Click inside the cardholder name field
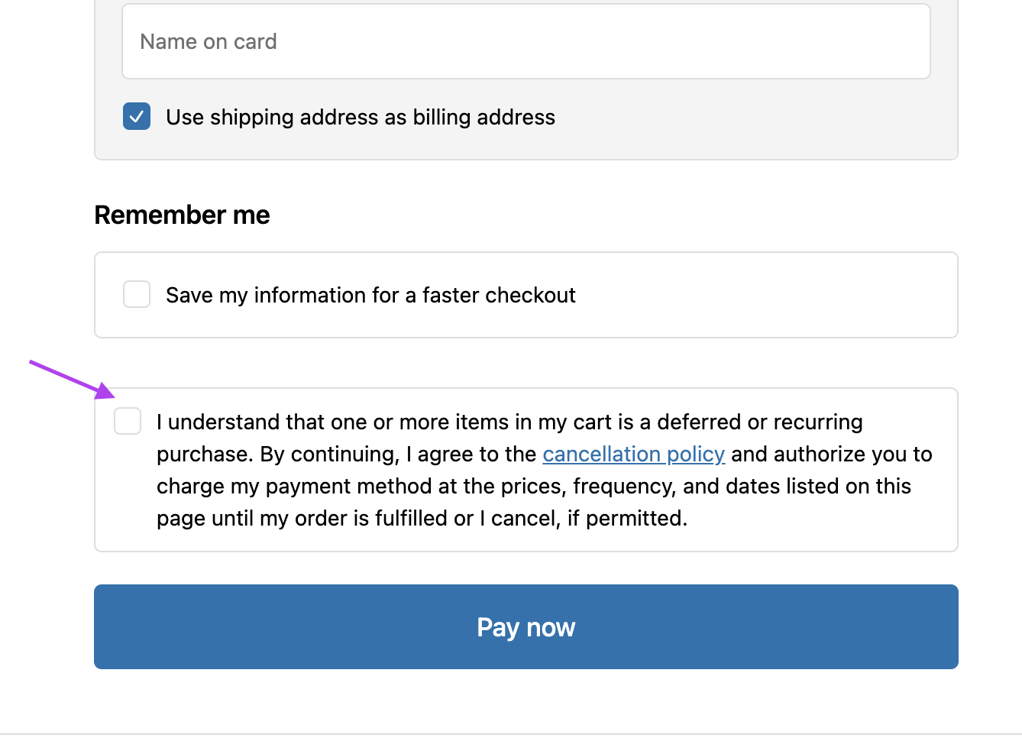Image resolution: width=1022 pixels, height=741 pixels. [526, 41]
